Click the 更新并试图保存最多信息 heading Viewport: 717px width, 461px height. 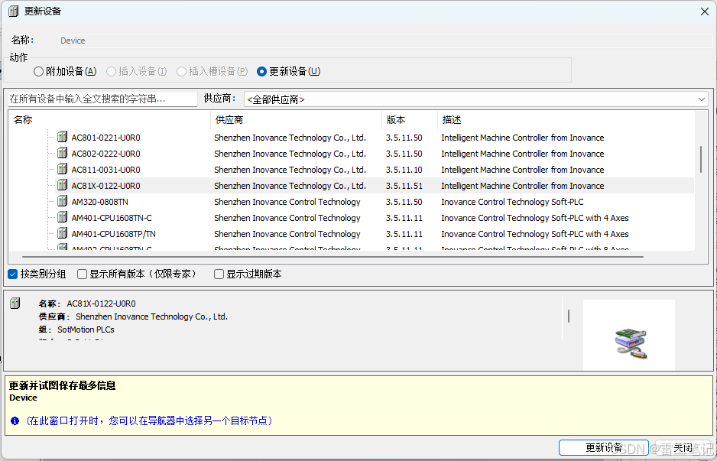tap(62, 385)
